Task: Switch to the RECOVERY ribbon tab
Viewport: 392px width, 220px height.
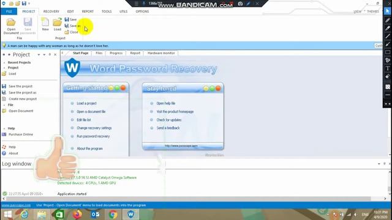Action: click(x=51, y=12)
